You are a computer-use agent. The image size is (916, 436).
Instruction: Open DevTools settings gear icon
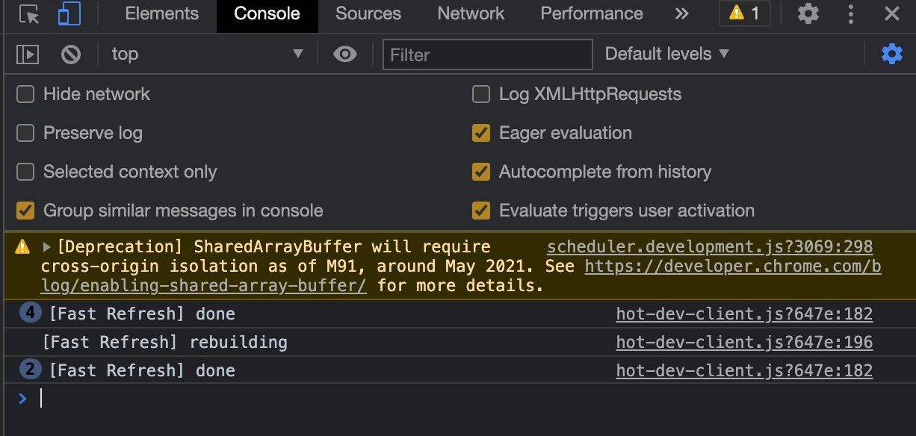(x=808, y=13)
